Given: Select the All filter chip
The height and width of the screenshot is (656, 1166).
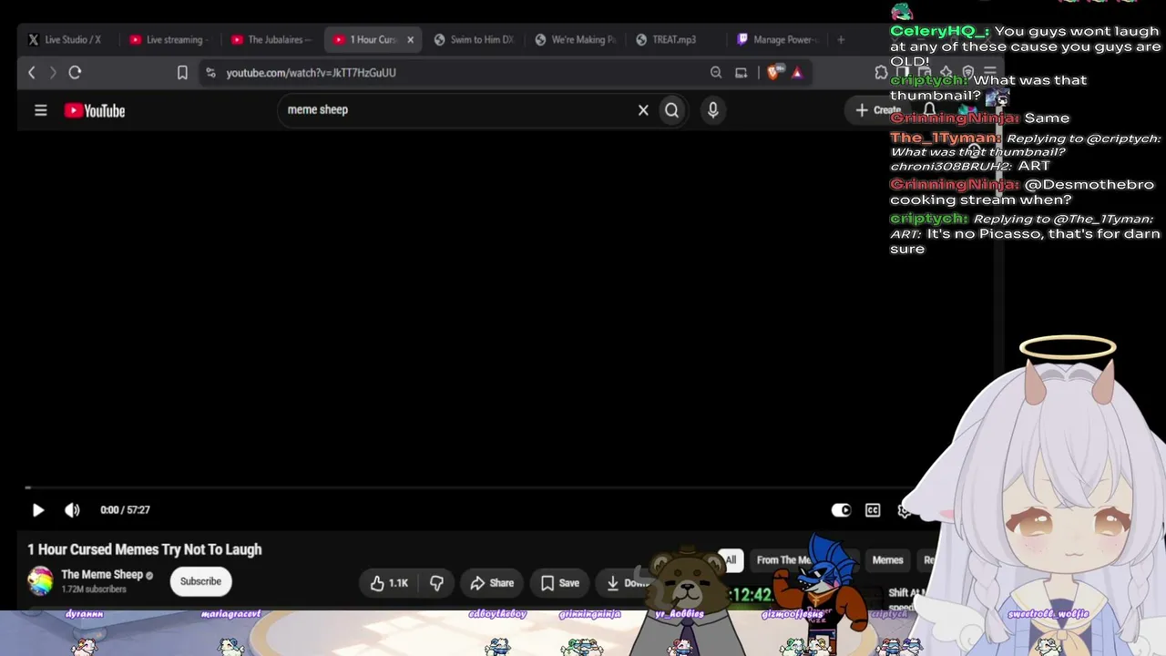Looking at the screenshot, I should (731, 560).
